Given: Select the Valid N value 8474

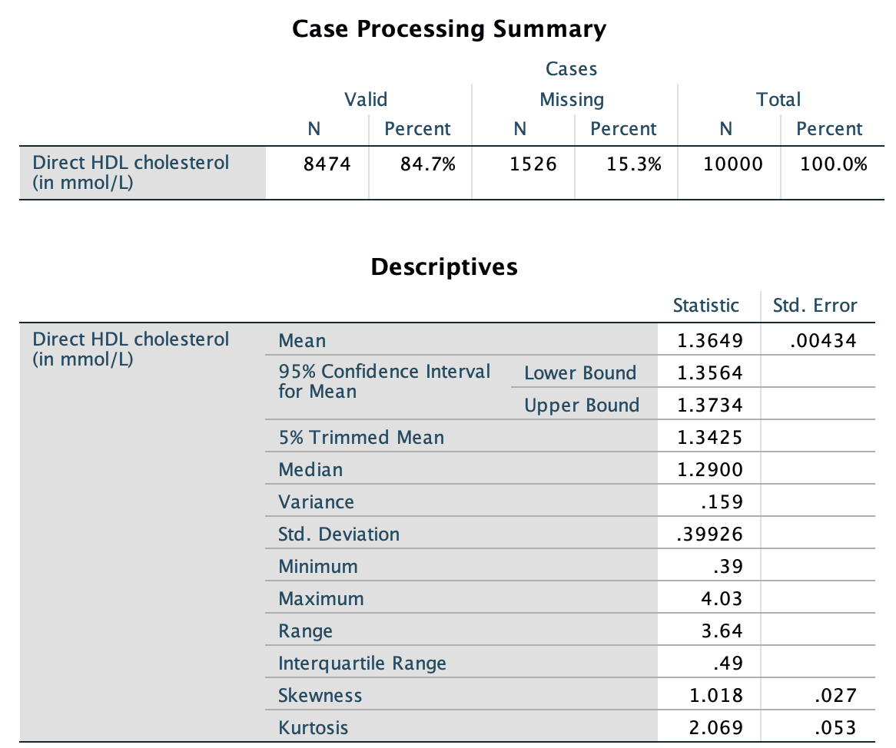Looking at the screenshot, I should 327,164.
